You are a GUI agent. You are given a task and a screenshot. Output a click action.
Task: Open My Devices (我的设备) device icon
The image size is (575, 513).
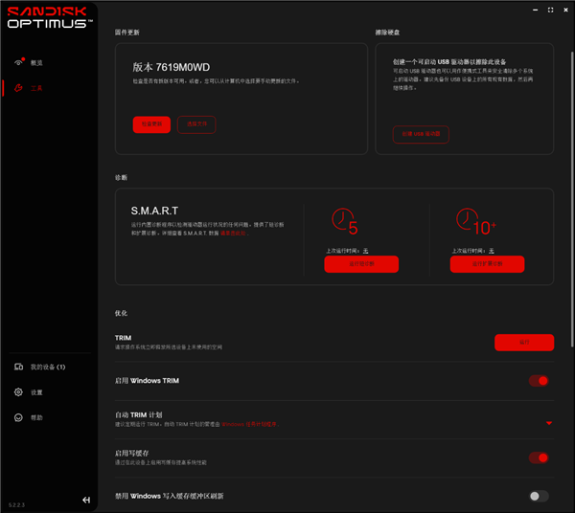tap(18, 367)
